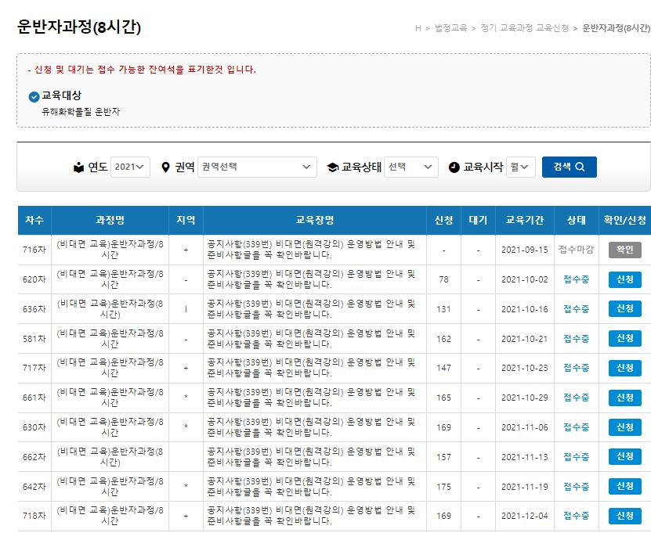This screenshot has height=540, width=651.
Task: Click the 교육장명 column header
Action: [x=315, y=220]
